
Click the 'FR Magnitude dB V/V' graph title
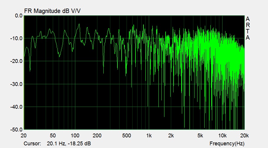52,11
